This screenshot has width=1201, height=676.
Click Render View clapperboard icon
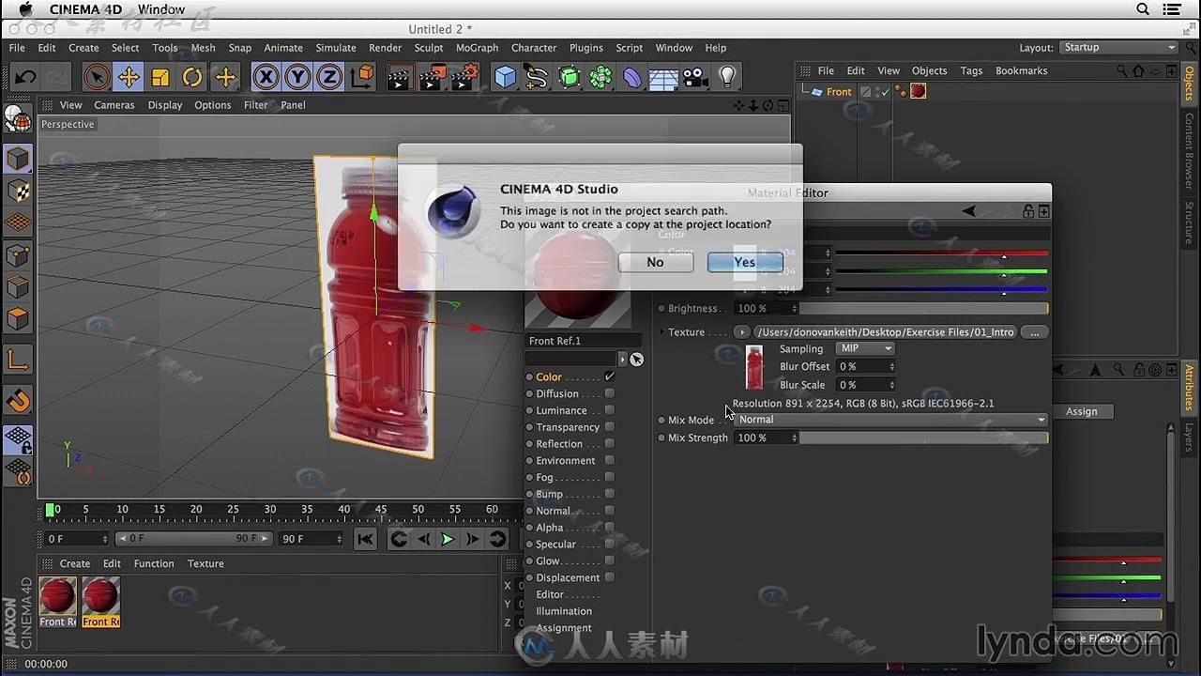click(x=399, y=77)
